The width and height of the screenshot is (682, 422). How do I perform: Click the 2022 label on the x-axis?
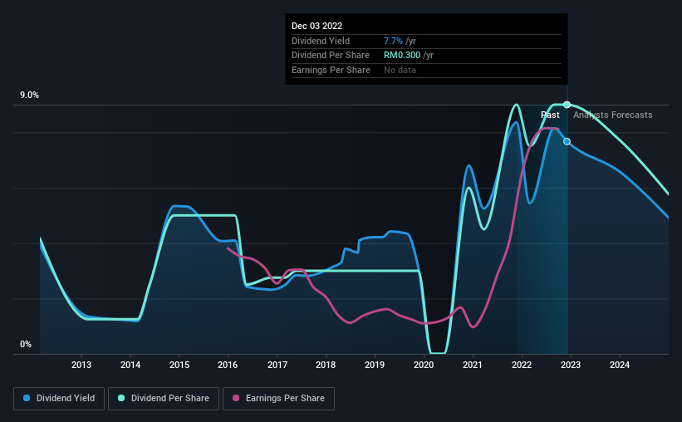522,365
